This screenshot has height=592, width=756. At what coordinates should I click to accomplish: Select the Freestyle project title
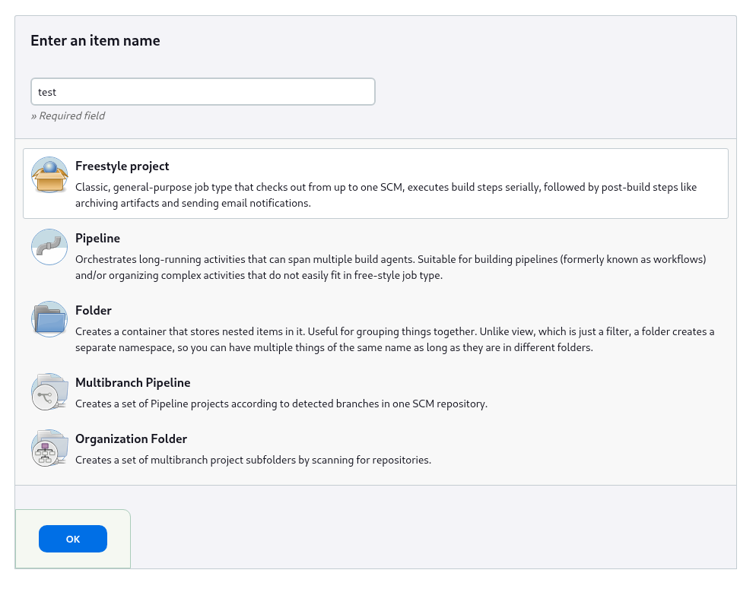(x=122, y=166)
